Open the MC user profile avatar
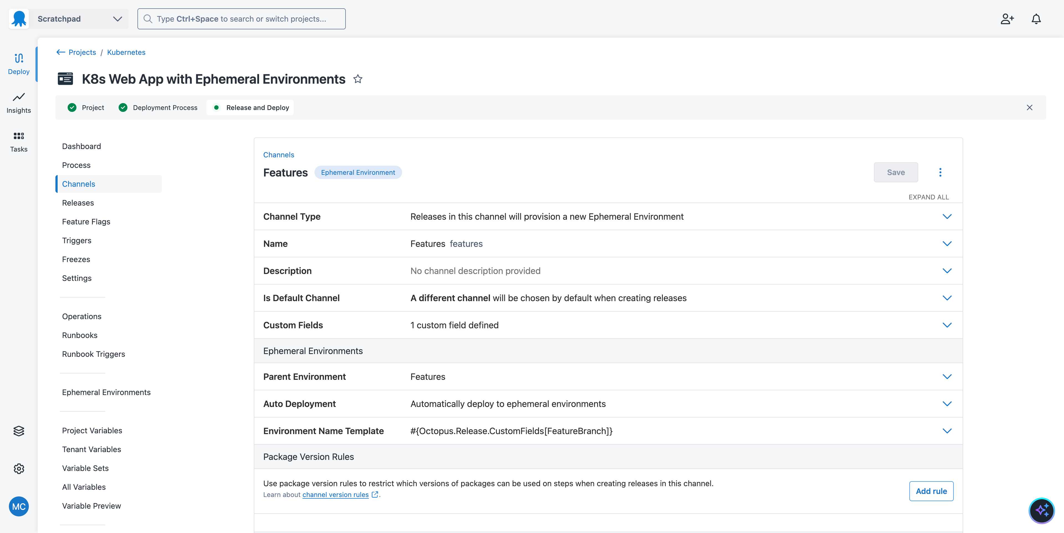Screen dimensions: 1064x533 tap(19, 507)
